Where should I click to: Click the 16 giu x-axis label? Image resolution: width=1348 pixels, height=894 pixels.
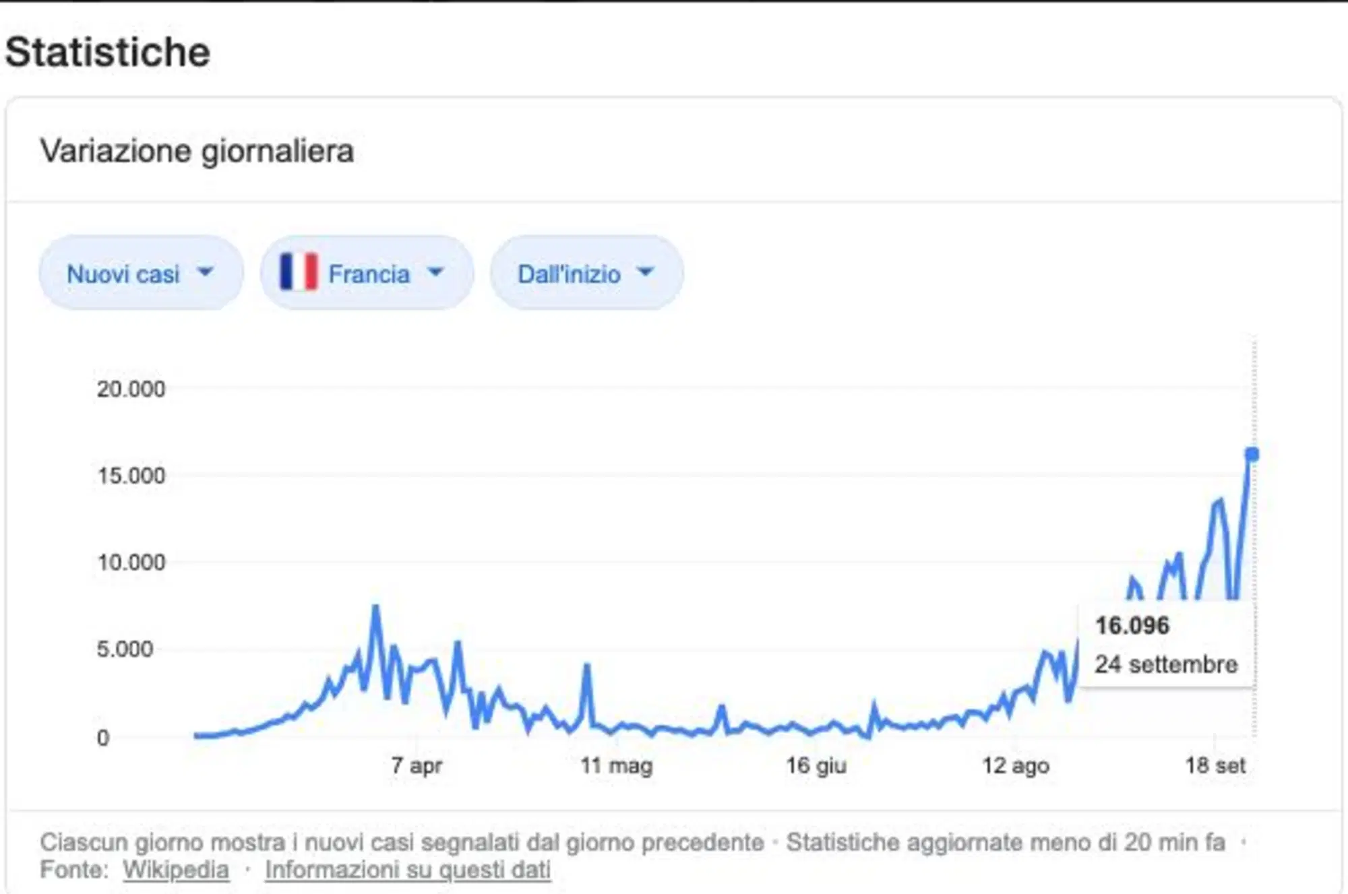point(816,765)
